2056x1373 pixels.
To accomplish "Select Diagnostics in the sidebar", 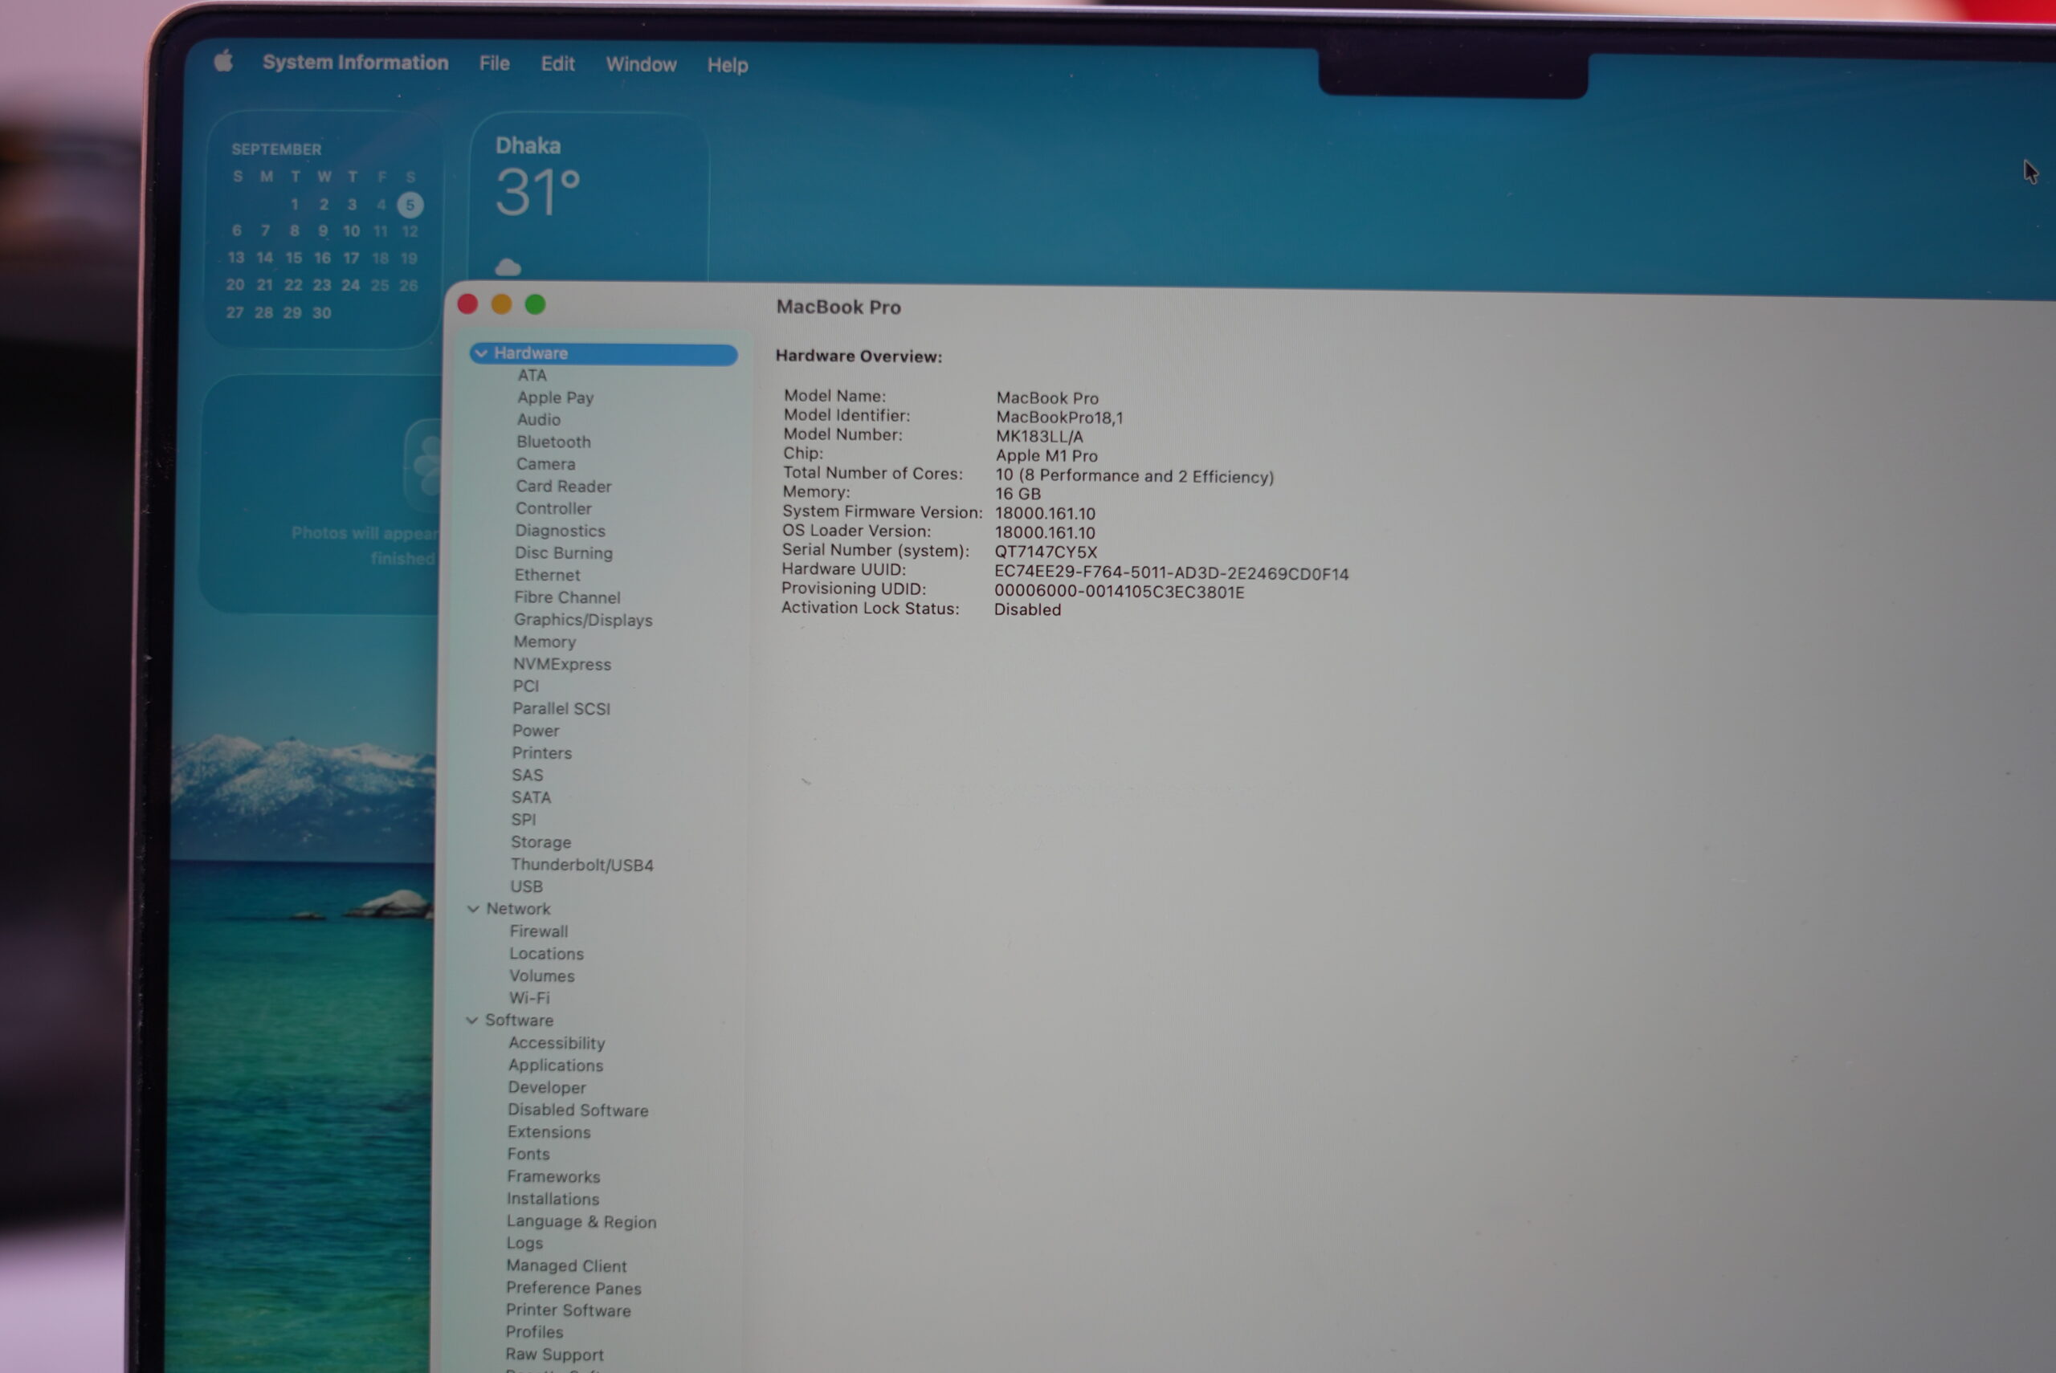I will pyautogui.click(x=560, y=531).
